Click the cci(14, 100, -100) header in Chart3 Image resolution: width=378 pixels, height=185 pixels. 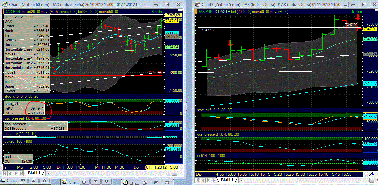211,156
